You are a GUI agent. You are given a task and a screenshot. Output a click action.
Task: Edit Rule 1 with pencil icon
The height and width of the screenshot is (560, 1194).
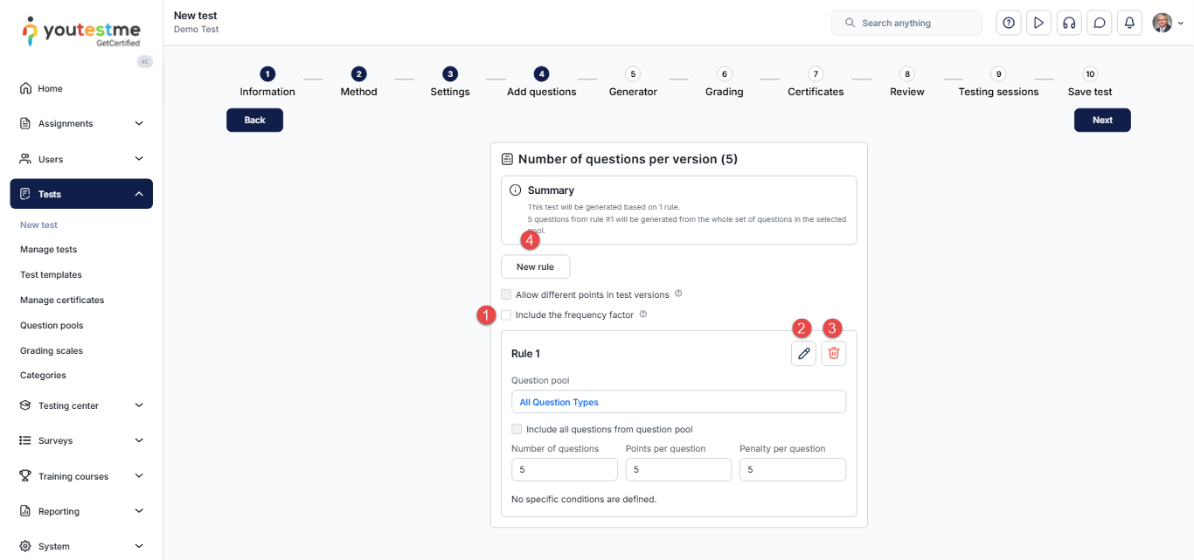(x=803, y=353)
